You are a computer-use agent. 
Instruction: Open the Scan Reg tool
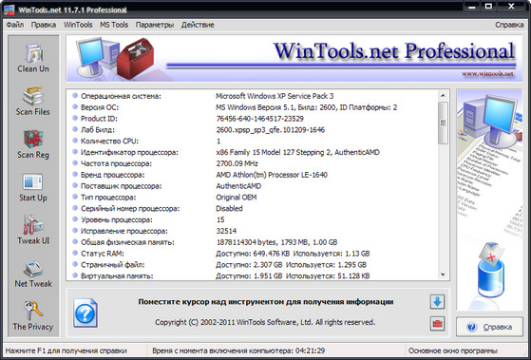(x=33, y=144)
